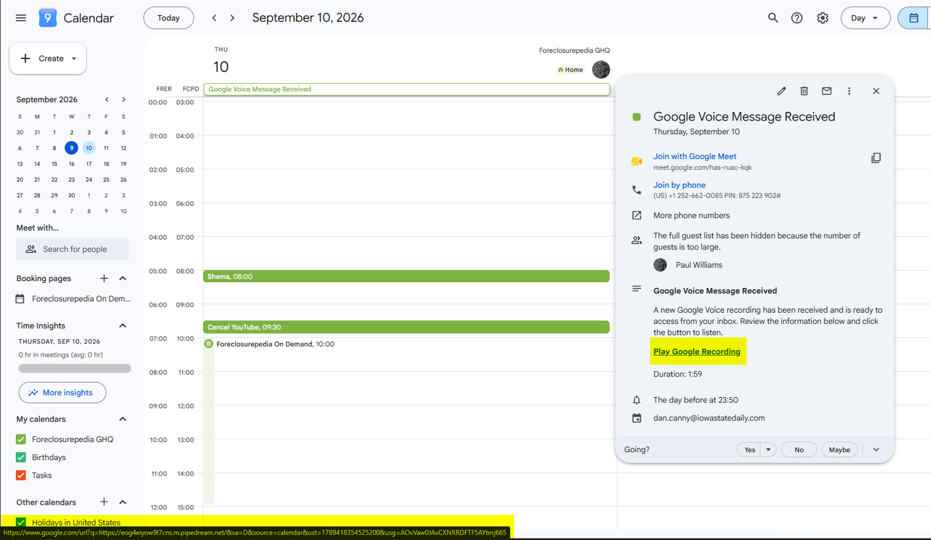931x540 pixels.
Task: Open the Yes RSVP options dropdown arrow
Action: pos(768,450)
